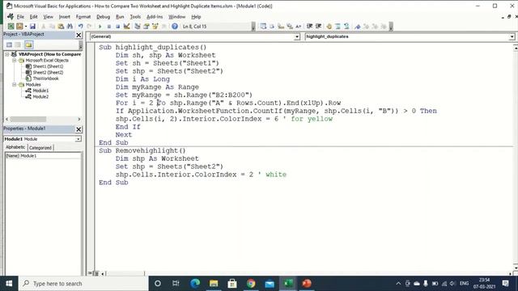The height and width of the screenshot is (291, 518).
Task: Open the (General) object dropdown
Action: [x=297, y=36]
